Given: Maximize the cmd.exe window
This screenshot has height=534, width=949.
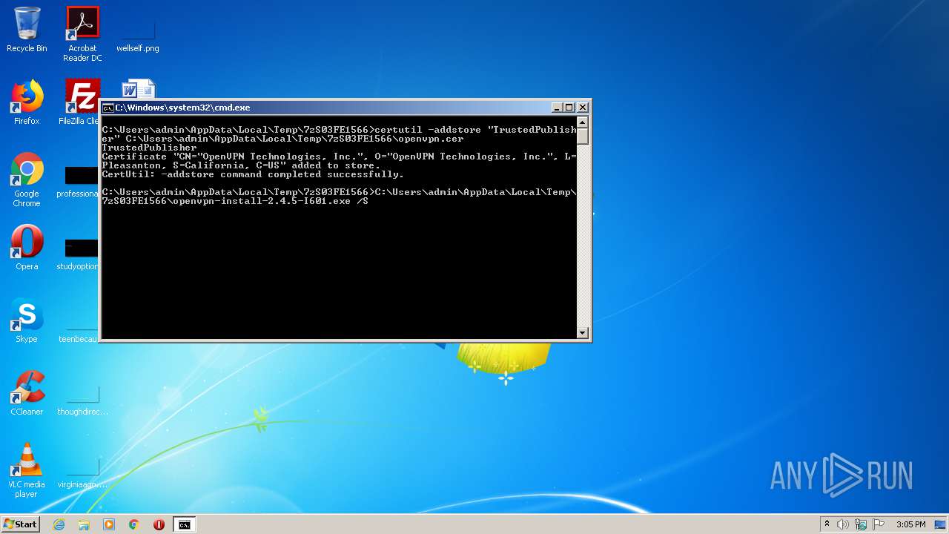Looking at the screenshot, I should click(569, 108).
